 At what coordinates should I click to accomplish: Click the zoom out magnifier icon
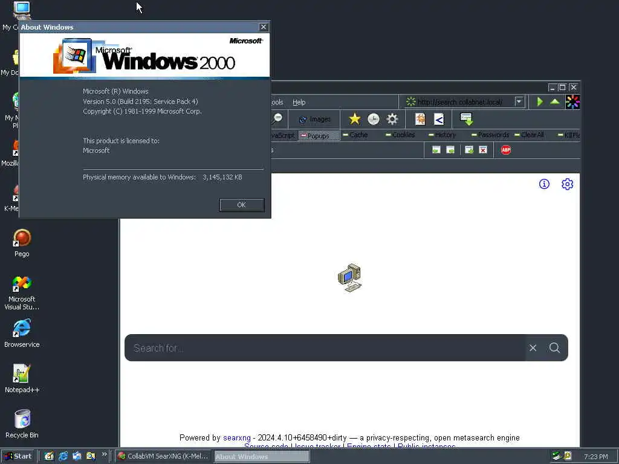277,119
